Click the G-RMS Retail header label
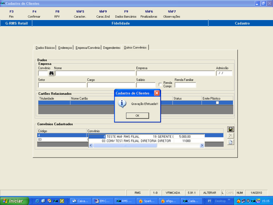The image size is (273, 205). 16,23
